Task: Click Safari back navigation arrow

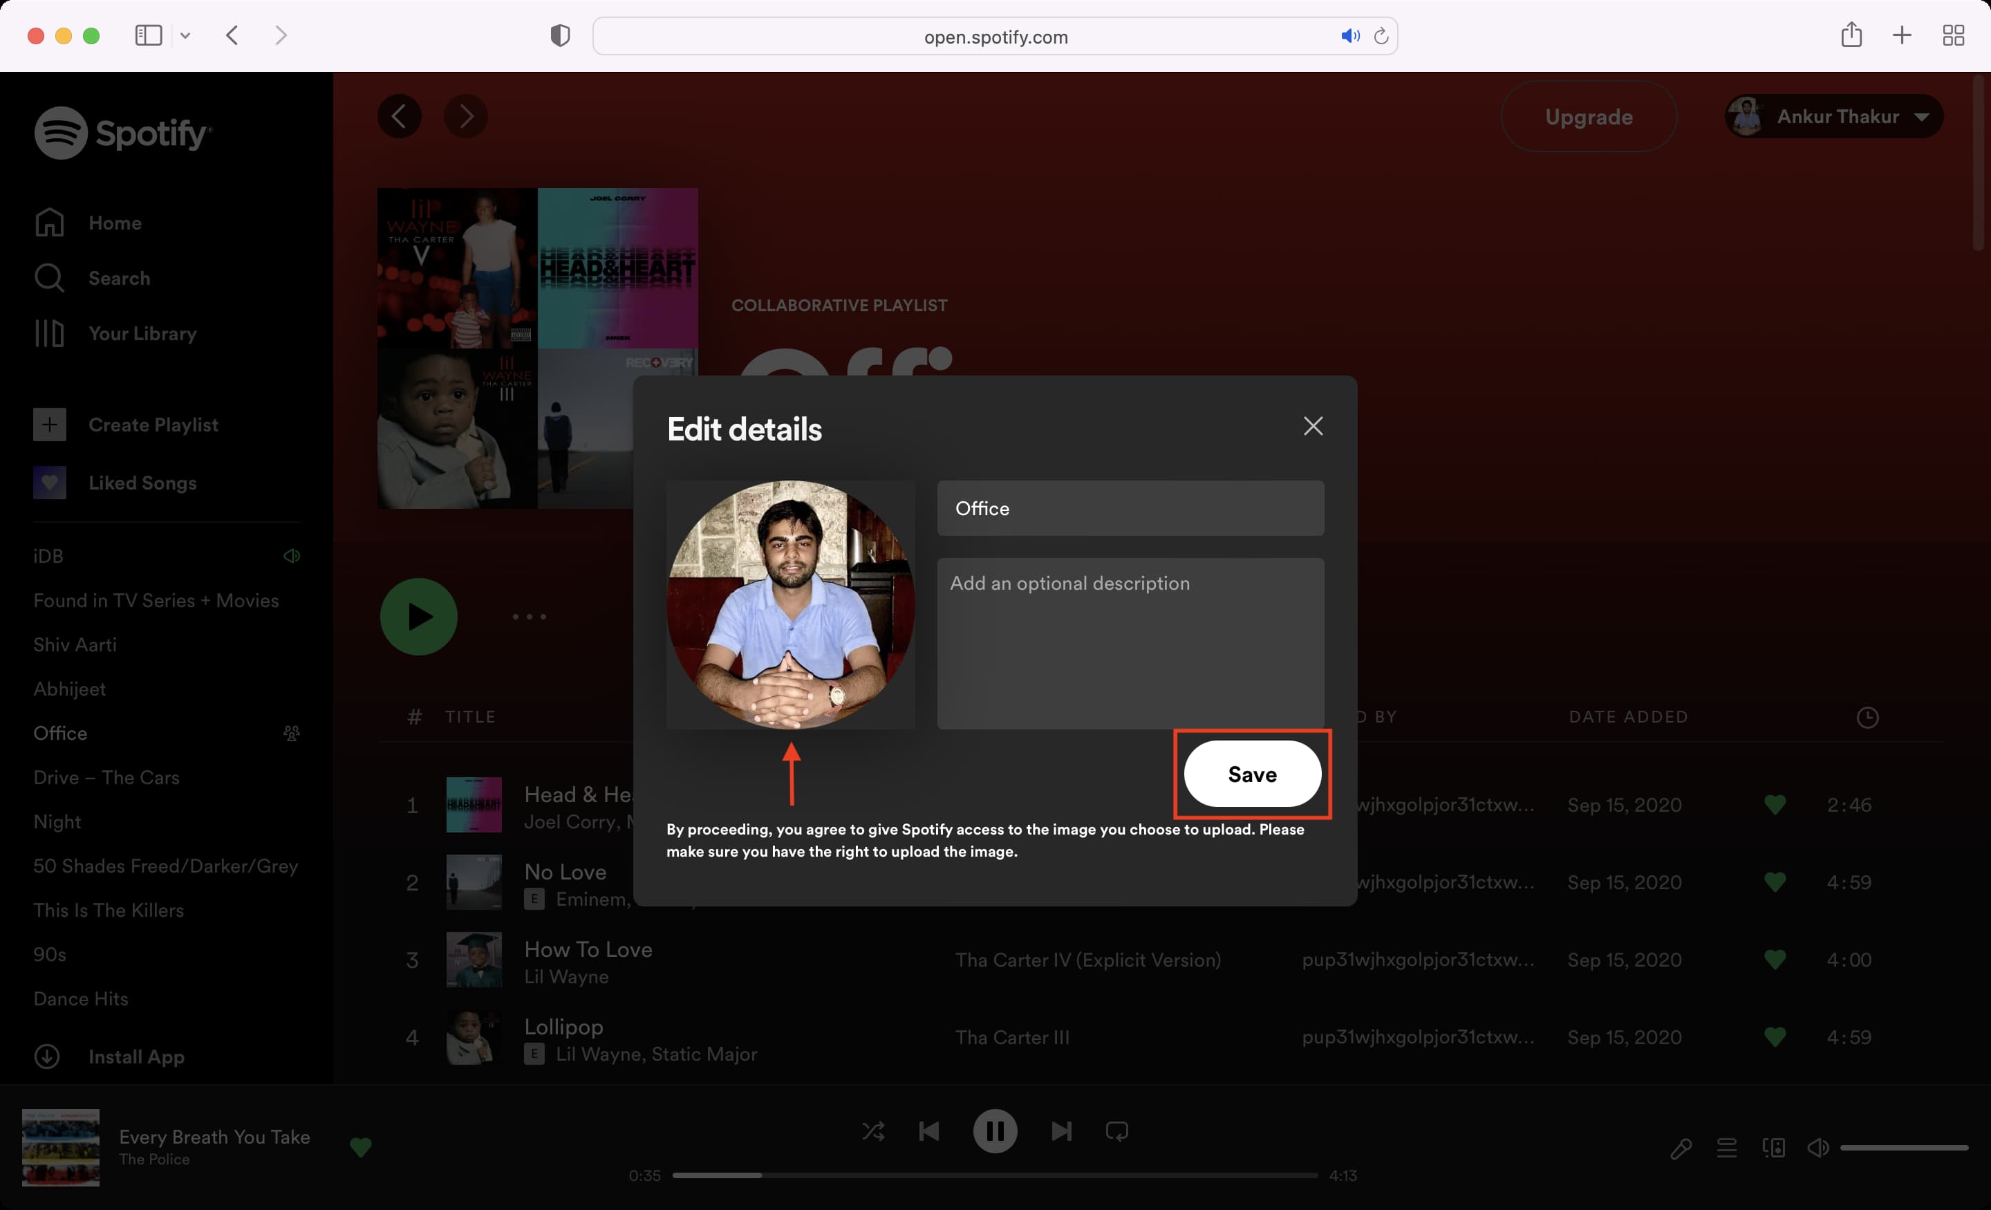Action: (233, 35)
